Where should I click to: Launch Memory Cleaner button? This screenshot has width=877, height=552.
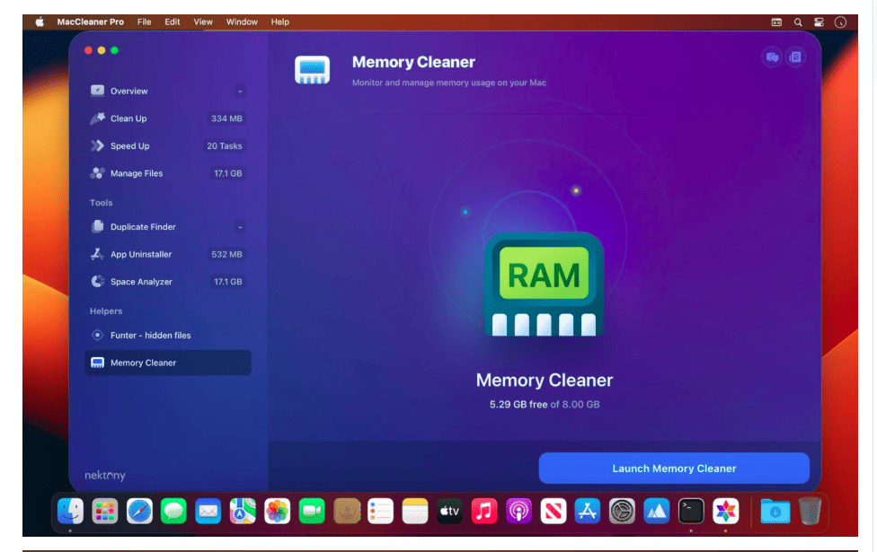click(x=674, y=469)
